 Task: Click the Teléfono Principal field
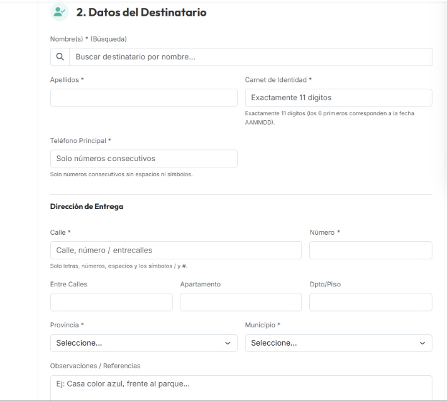144,159
